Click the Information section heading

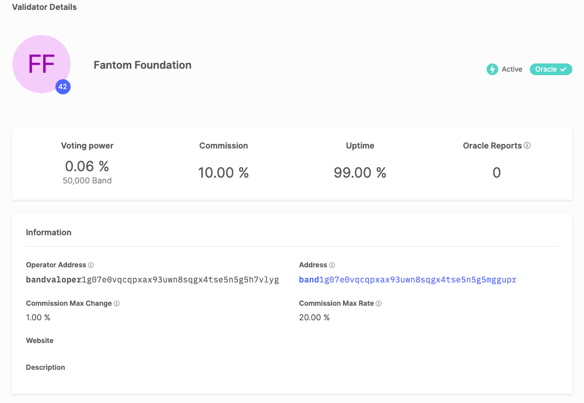click(48, 232)
